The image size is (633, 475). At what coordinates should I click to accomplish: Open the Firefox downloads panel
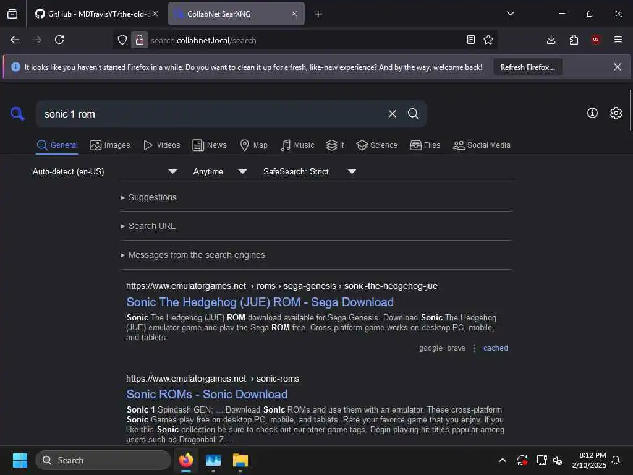[x=551, y=40]
